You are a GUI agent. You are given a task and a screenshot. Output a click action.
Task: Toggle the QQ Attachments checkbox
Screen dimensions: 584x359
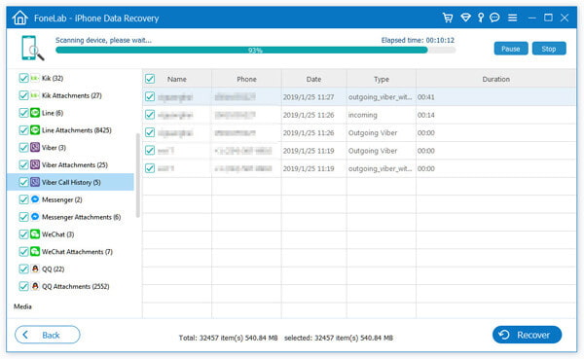coord(23,286)
